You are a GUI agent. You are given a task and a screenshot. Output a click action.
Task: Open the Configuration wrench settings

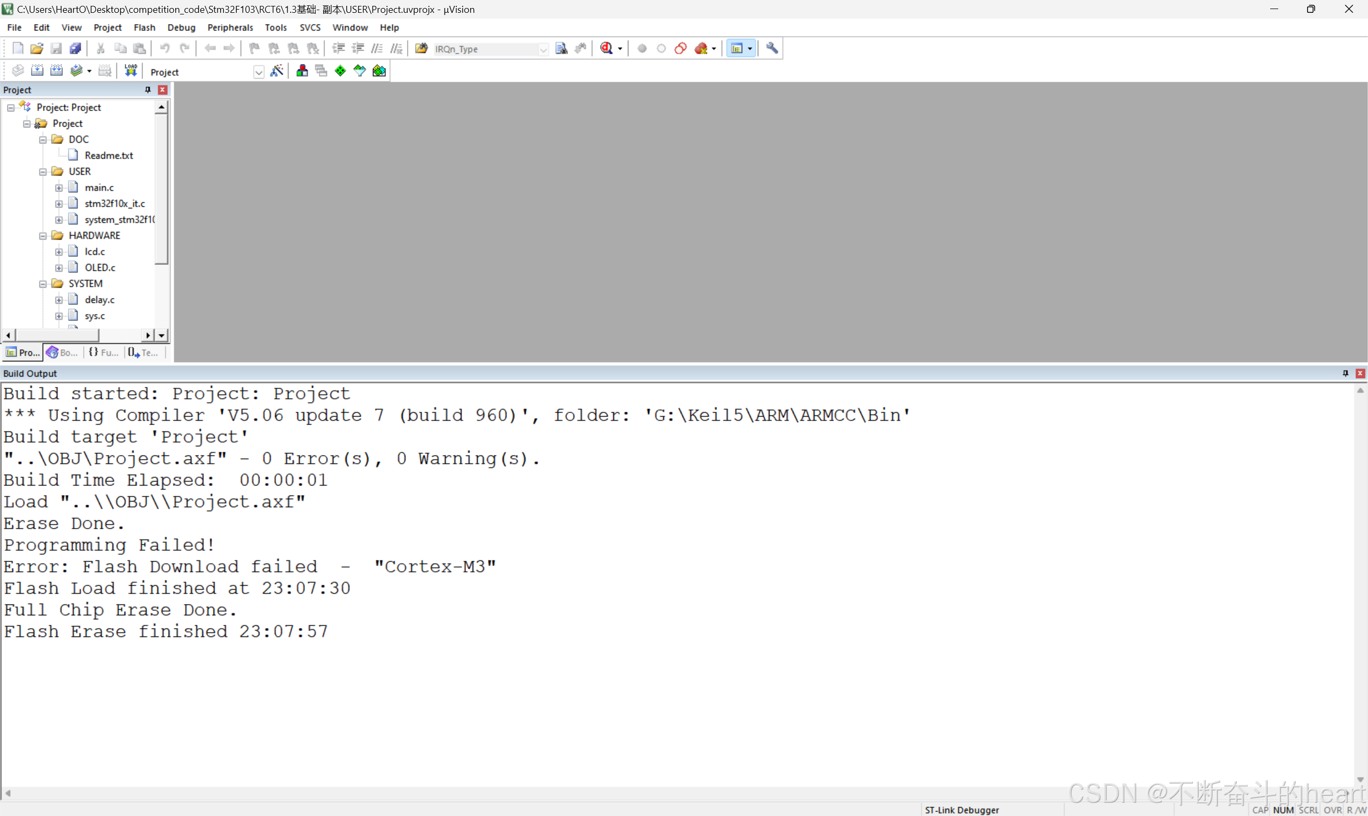click(772, 49)
